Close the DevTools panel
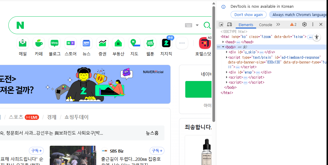Viewport: 328px width, 165px height. pyautogui.click(x=321, y=24)
